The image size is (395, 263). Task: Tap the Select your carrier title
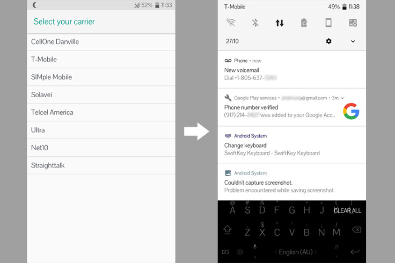pos(64,21)
